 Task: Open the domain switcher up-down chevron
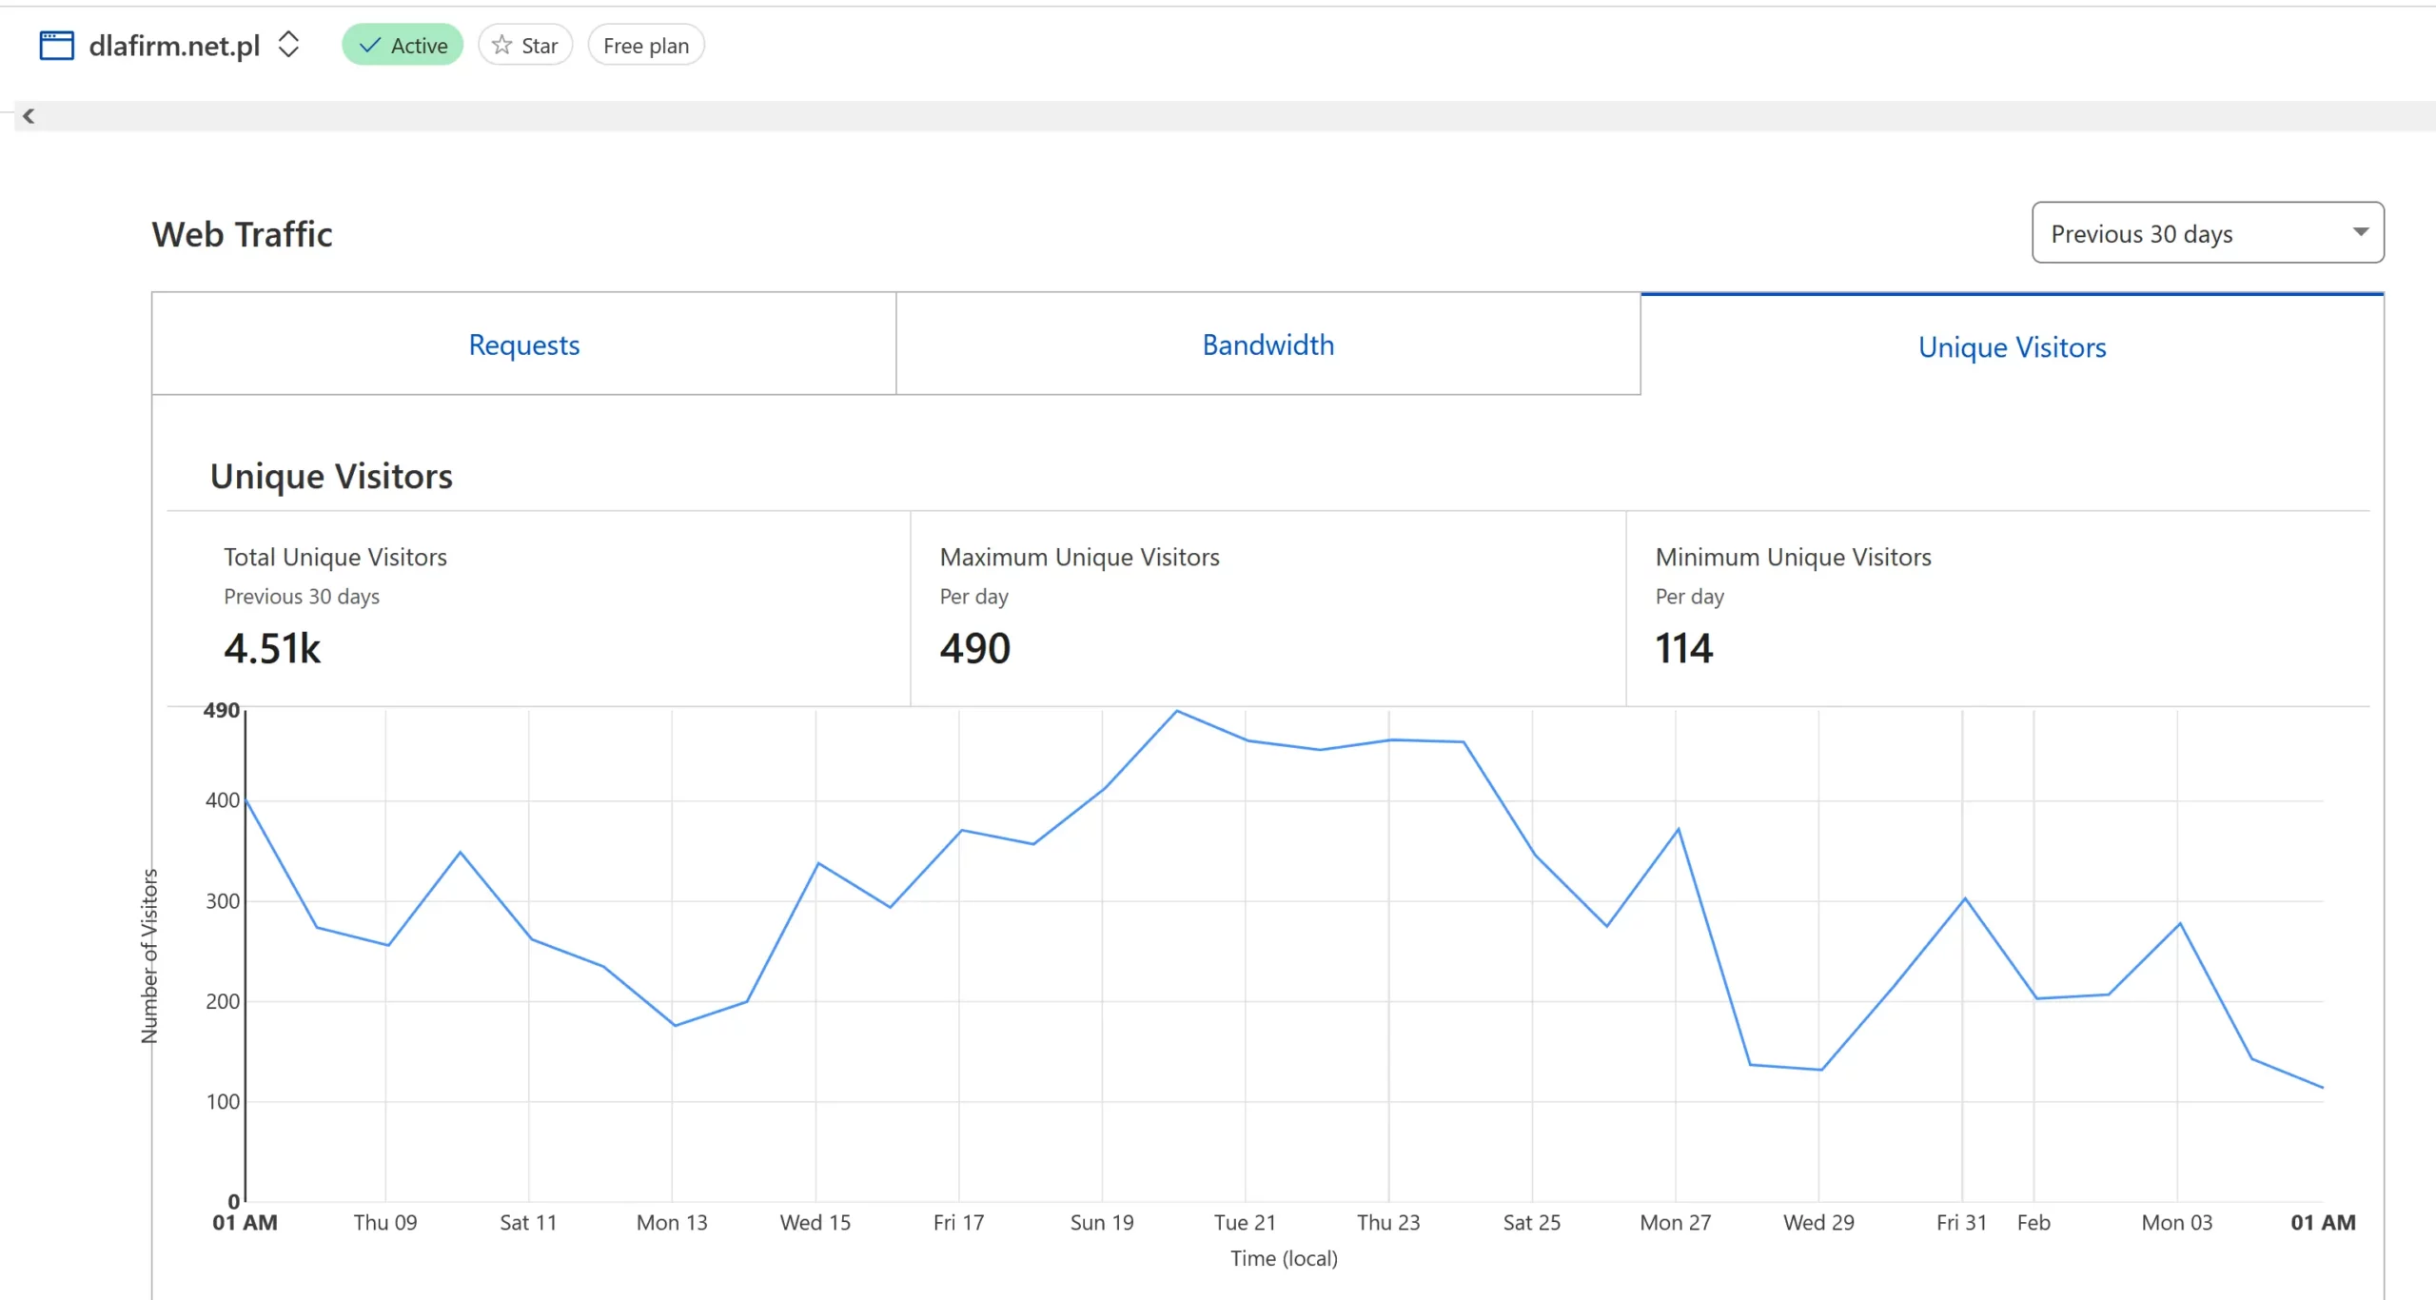(288, 45)
